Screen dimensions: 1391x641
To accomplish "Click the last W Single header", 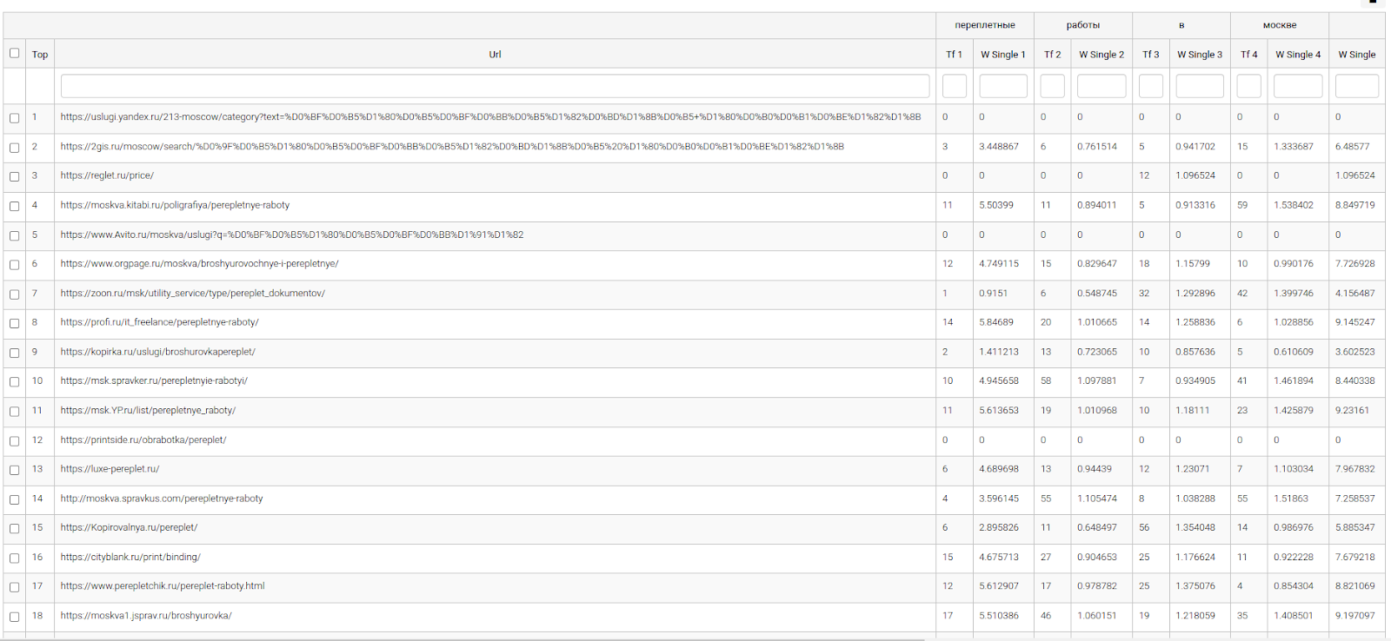I will coord(1356,55).
